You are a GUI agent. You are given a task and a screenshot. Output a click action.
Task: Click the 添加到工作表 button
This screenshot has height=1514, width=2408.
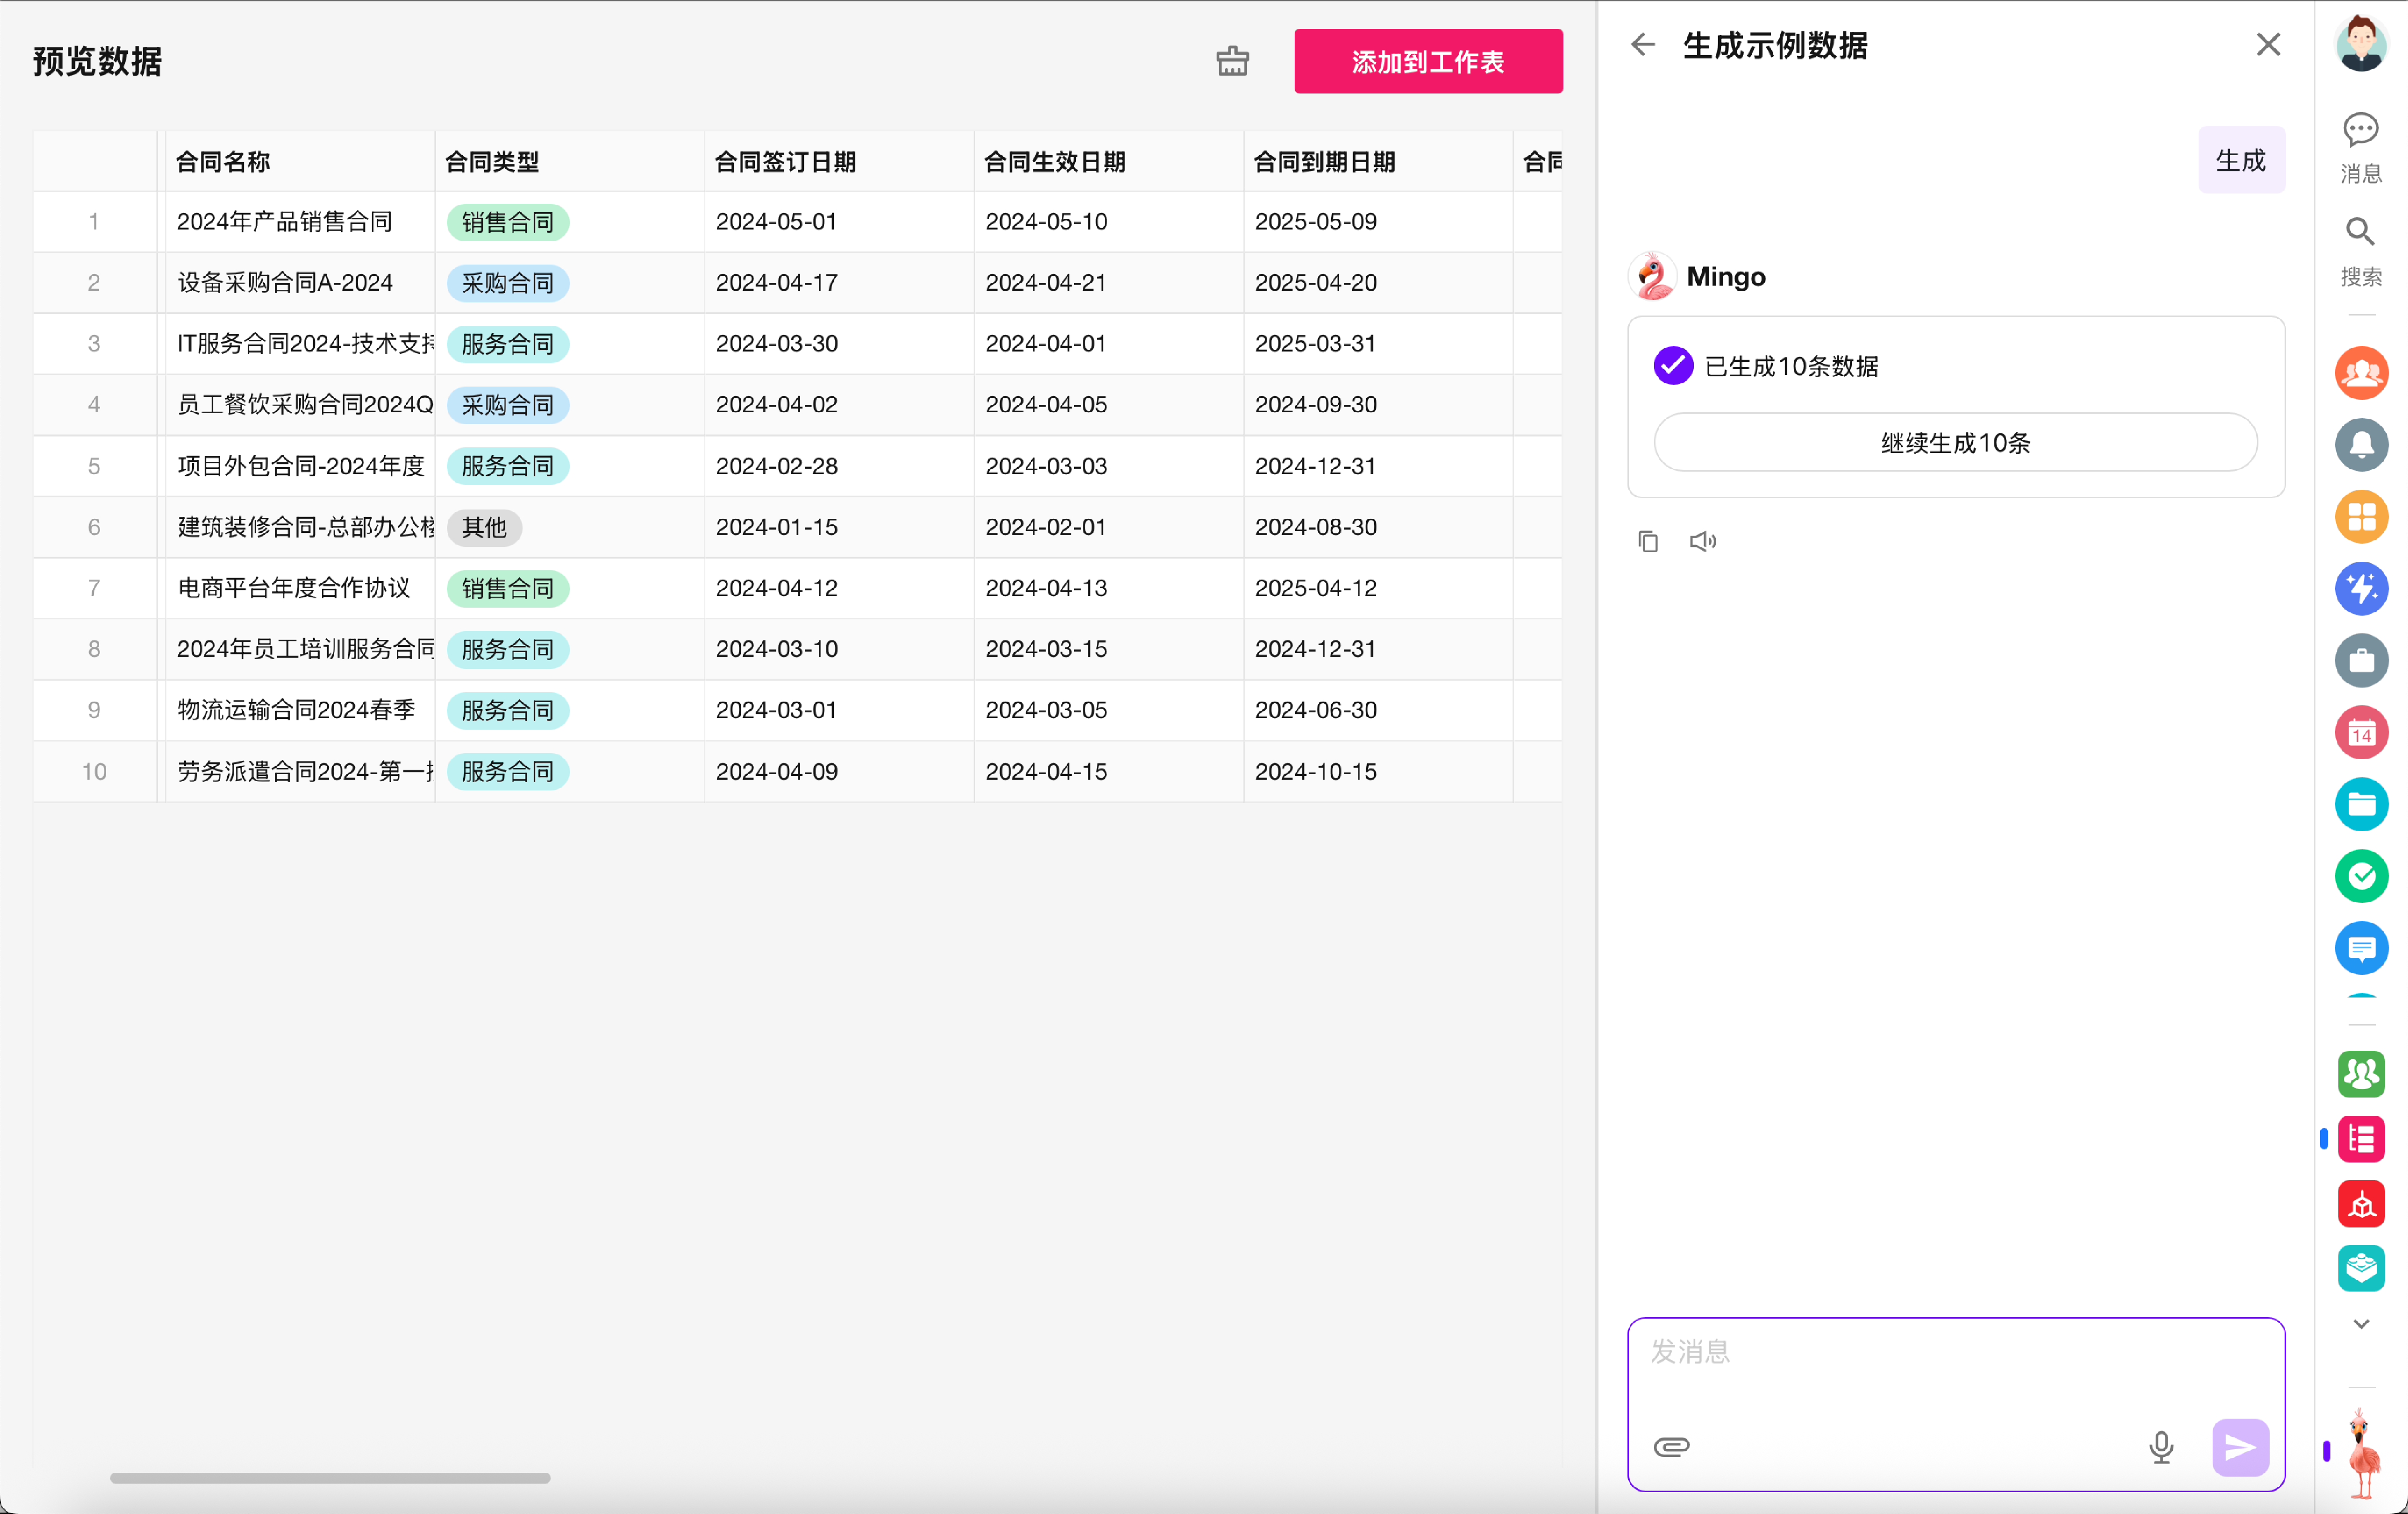tap(1427, 61)
